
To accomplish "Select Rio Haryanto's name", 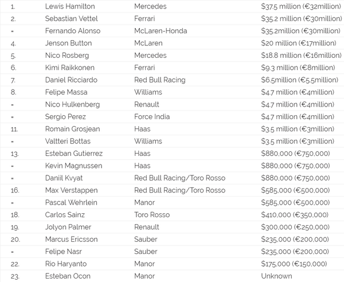I will tap(67, 264).
